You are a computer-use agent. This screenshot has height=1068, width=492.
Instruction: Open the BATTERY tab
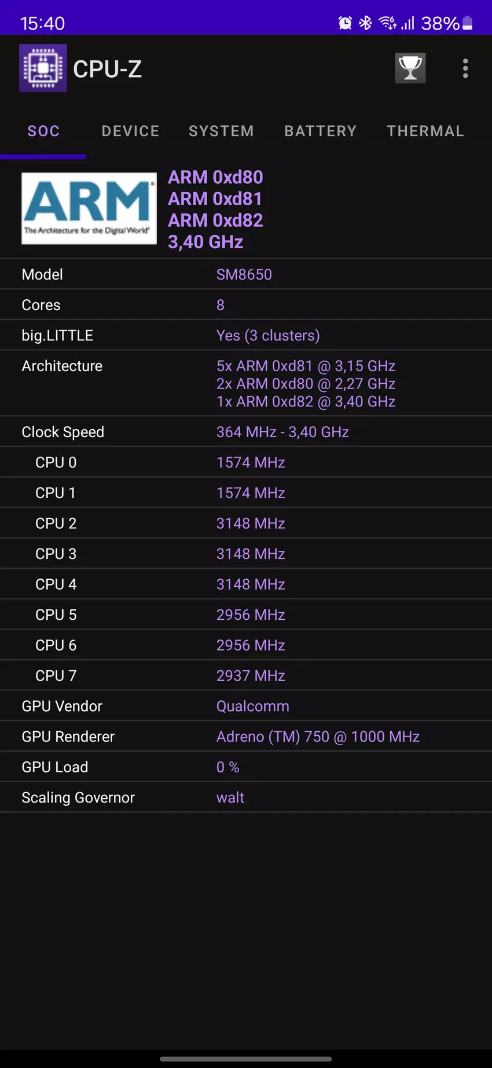(x=321, y=131)
